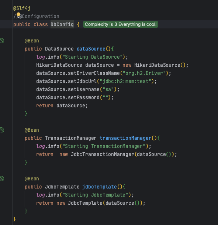This screenshot has height=225, width=218.
Task: Click the jdbcTemplate method name in its declaration
Action: (x=100, y=187)
